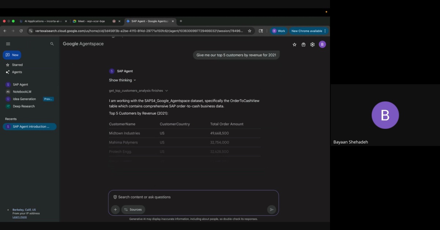The image size is (440, 230).
Task: Click the site info icon in address bar
Action: [31, 31]
